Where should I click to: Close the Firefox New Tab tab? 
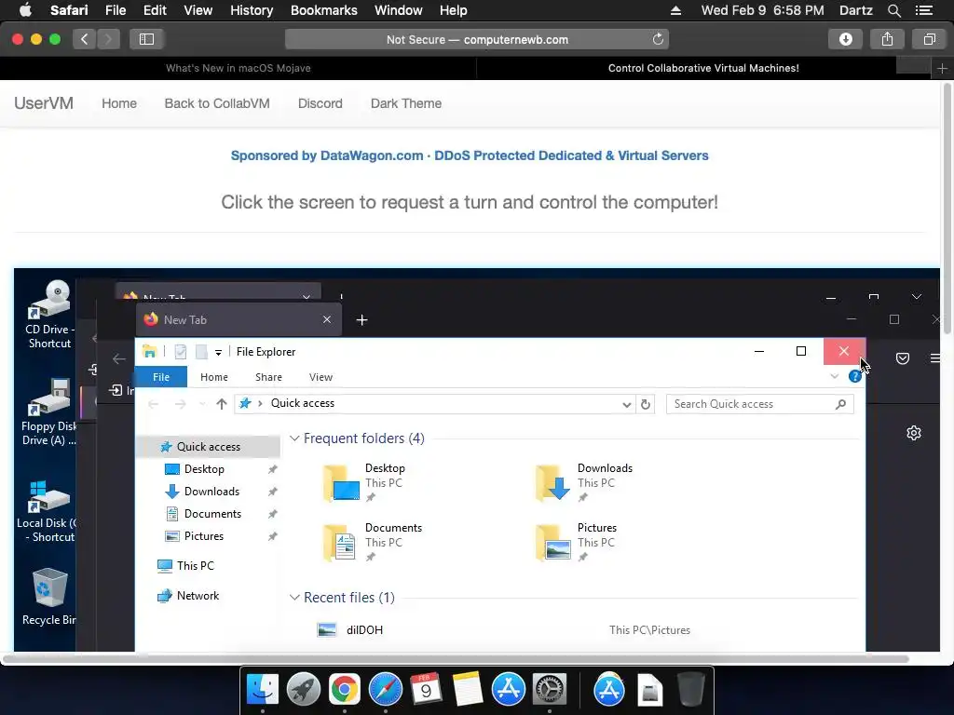(x=327, y=320)
